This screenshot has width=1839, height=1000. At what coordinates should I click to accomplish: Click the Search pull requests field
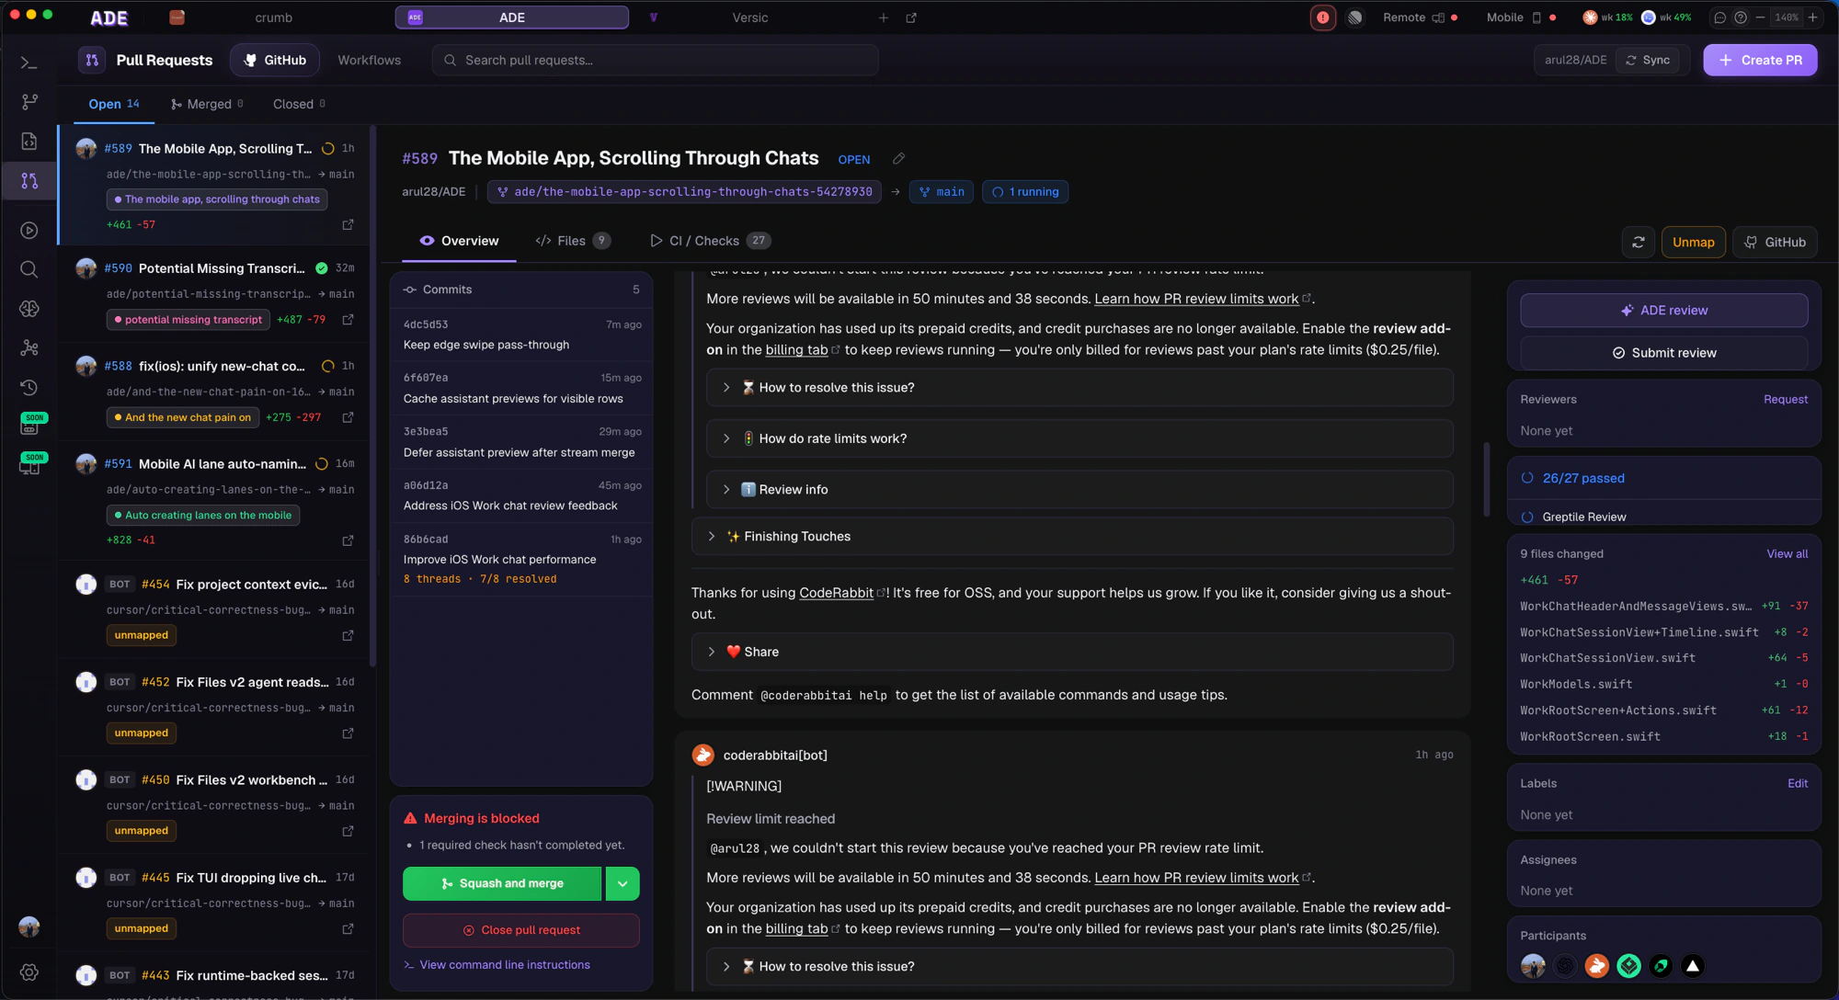pos(655,61)
